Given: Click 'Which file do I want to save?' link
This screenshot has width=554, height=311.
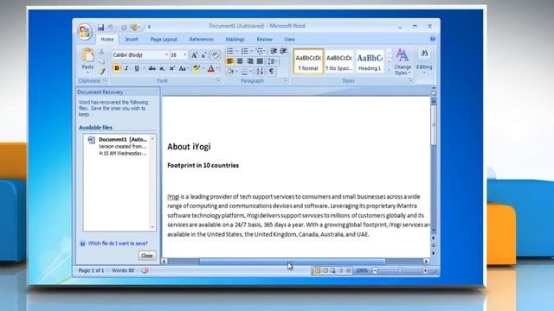Looking at the screenshot, I should 118,244.
